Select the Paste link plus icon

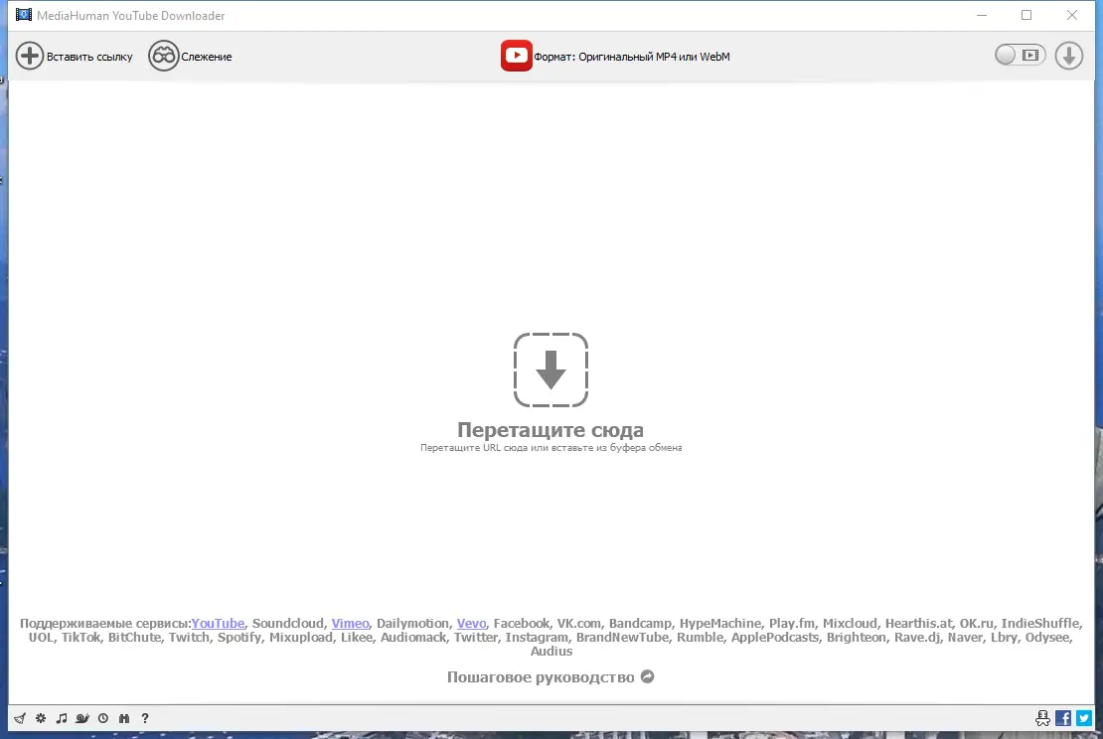click(30, 56)
